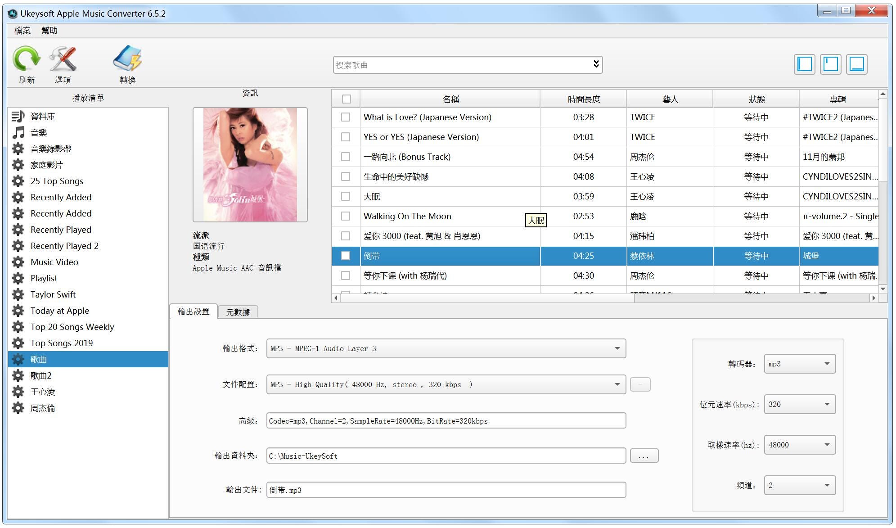Click the green Refresh (刷新) icon
Viewport: 896px width, 528px height.
(x=26, y=59)
